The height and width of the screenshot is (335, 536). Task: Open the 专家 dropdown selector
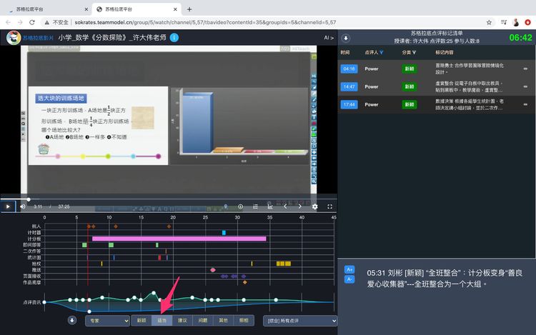pos(106,321)
